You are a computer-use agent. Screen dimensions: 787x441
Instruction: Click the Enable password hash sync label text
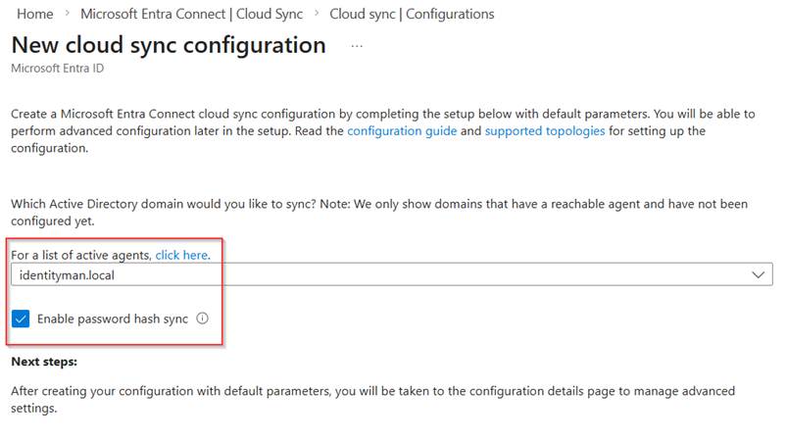112,318
